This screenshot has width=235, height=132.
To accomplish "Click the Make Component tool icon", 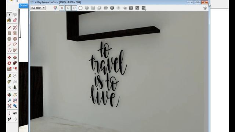I will pyautogui.click(x=15, y=15).
